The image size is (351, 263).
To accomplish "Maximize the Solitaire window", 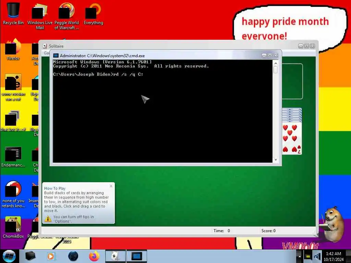I will tap(307, 46).
